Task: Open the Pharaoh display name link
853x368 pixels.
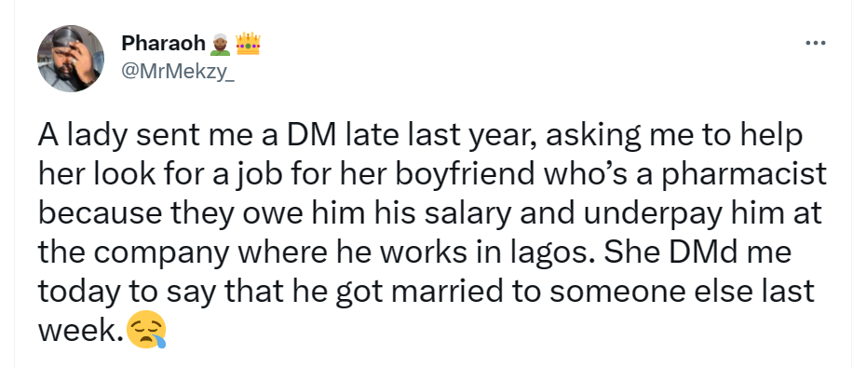Action: click(x=163, y=43)
